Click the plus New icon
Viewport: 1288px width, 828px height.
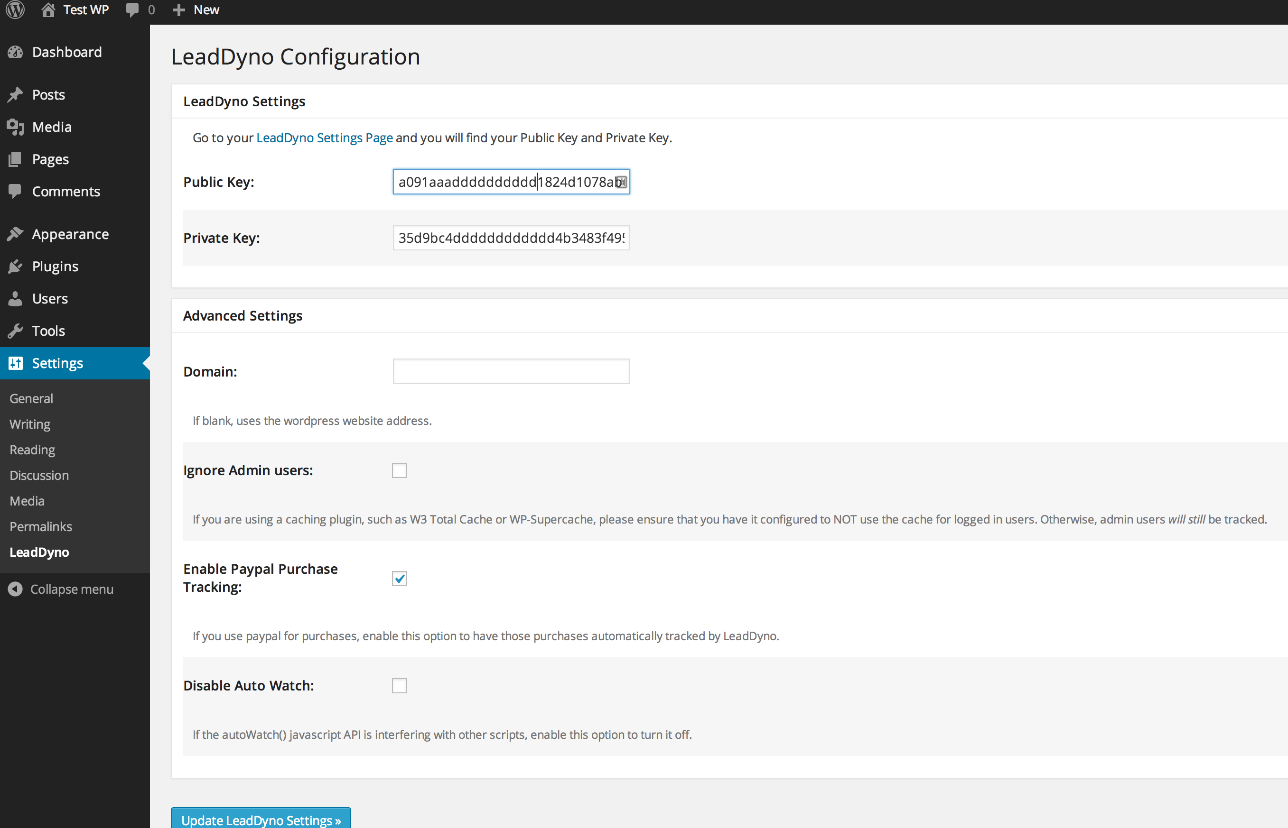point(178,9)
